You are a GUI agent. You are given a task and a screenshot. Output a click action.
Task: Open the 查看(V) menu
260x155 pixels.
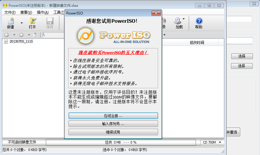tap(26, 12)
